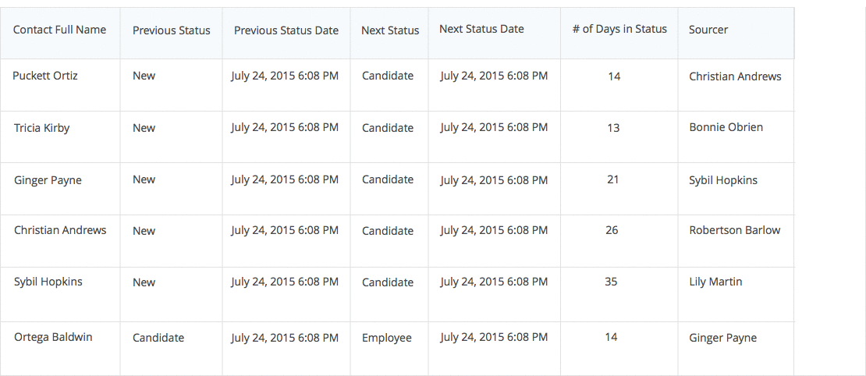Select Ortega Baldwin's Candidate previous status cell
Screen dimensions: 866x376
[158, 338]
